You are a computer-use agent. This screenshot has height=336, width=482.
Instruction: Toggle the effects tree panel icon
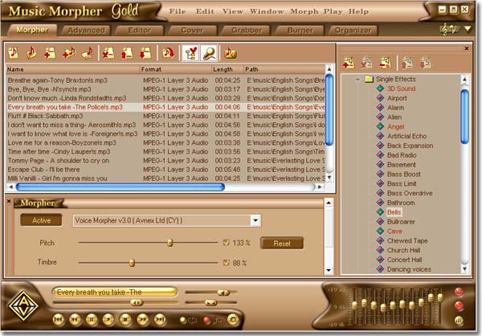pos(190,53)
